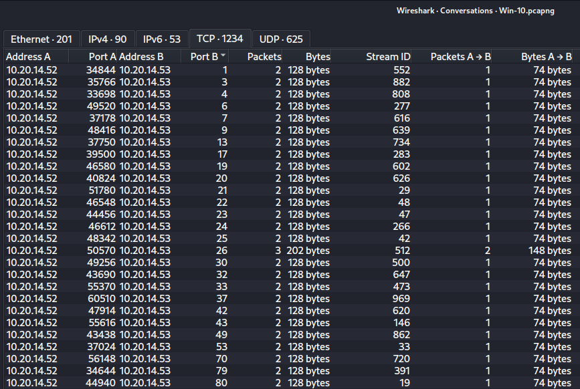Select Stream ID cell 862
580x389 pixels.
(x=401, y=335)
